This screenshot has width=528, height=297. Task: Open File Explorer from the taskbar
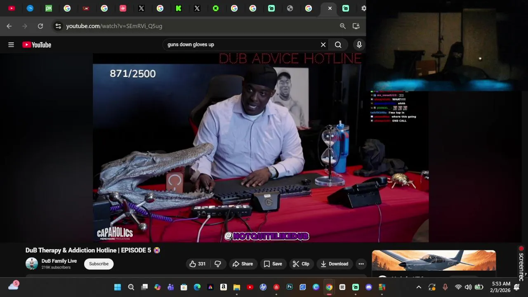click(x=237, y=287)
